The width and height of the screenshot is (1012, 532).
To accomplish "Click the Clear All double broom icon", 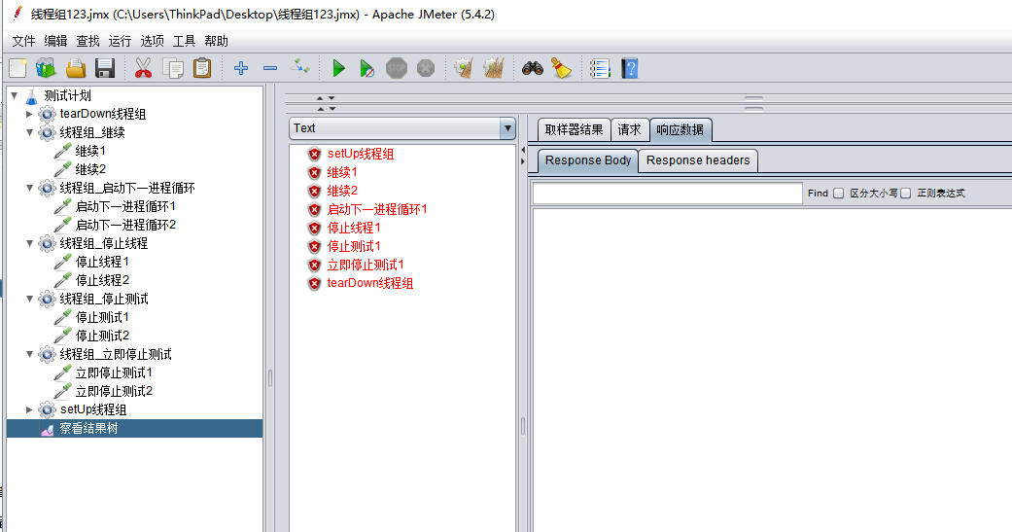I will (494, 68).
